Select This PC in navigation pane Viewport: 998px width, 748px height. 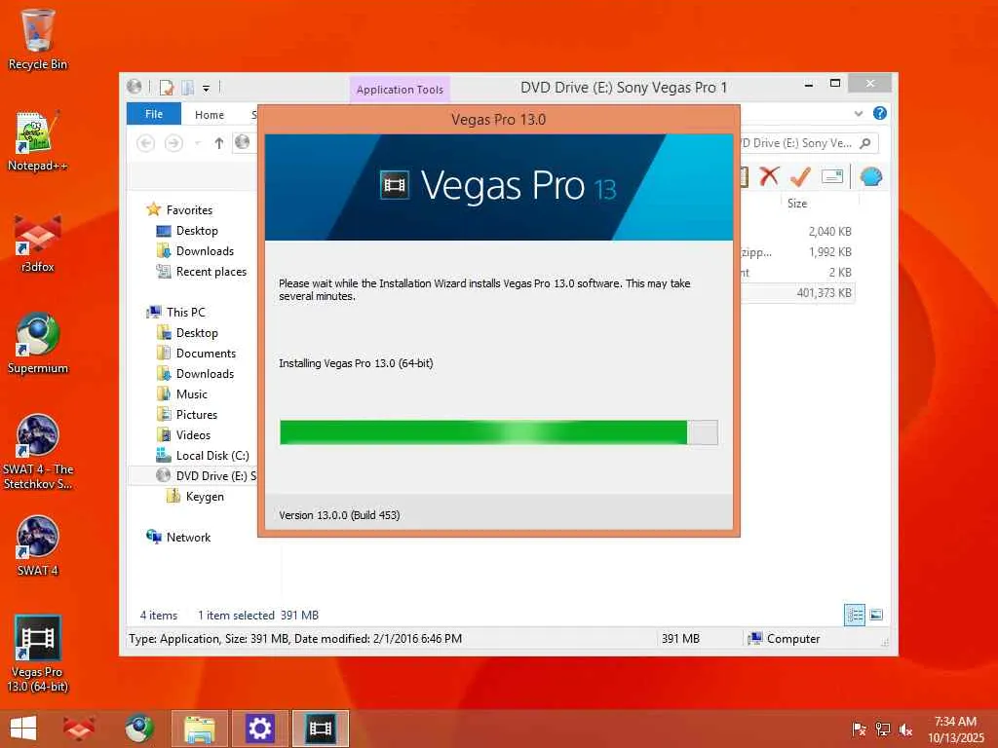(x=185, y=313)
